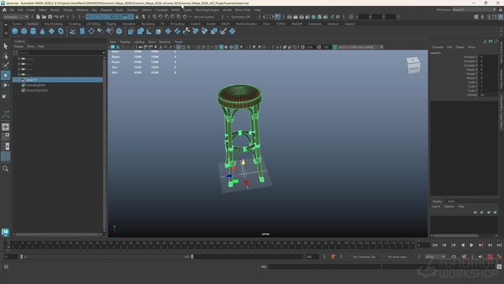Activate the Paint Selection tool
Screen dimensions: 504x284
point(6,65)
